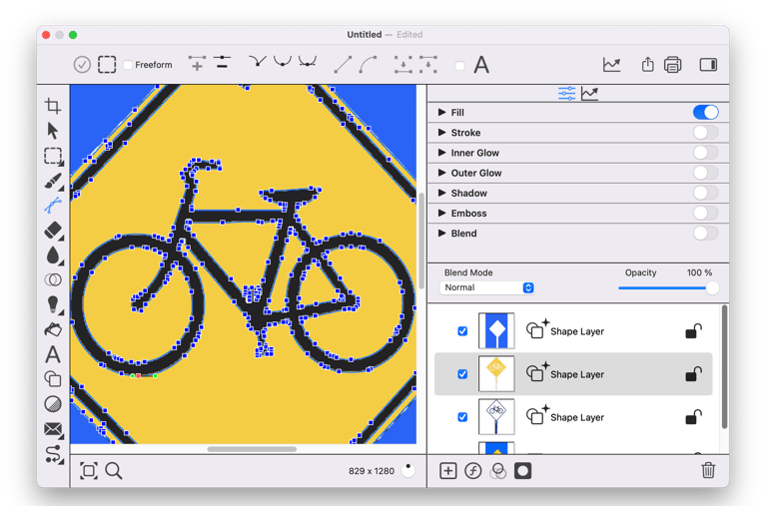Expand the Fill section triangle
Screen dimensions: 767x506
pos(441,113)
